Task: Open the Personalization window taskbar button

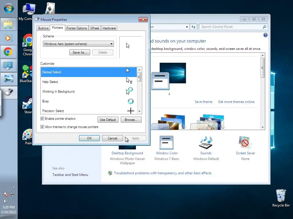Action: (8, 79)
